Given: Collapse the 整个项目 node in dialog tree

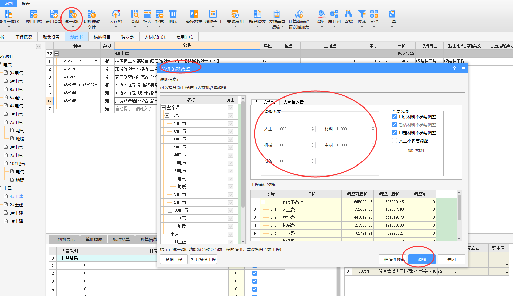Looking at the screenshot, I should [164, 107].
